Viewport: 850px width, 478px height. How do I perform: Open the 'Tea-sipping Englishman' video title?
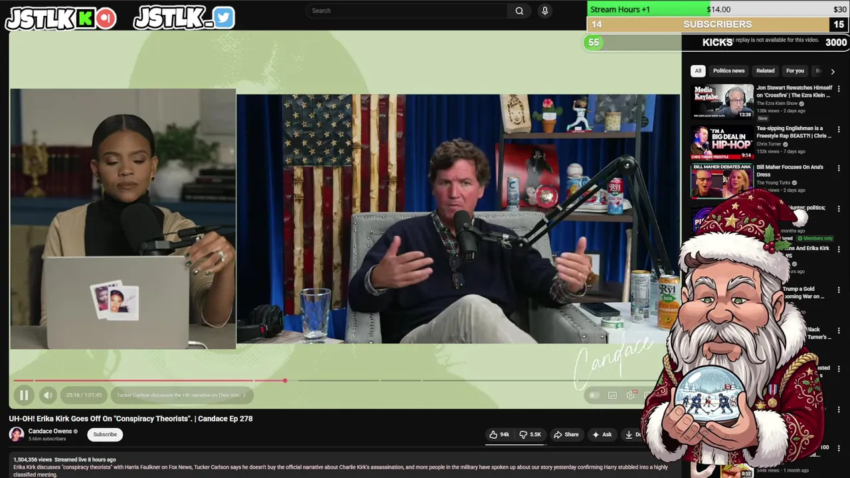point(794,132)
